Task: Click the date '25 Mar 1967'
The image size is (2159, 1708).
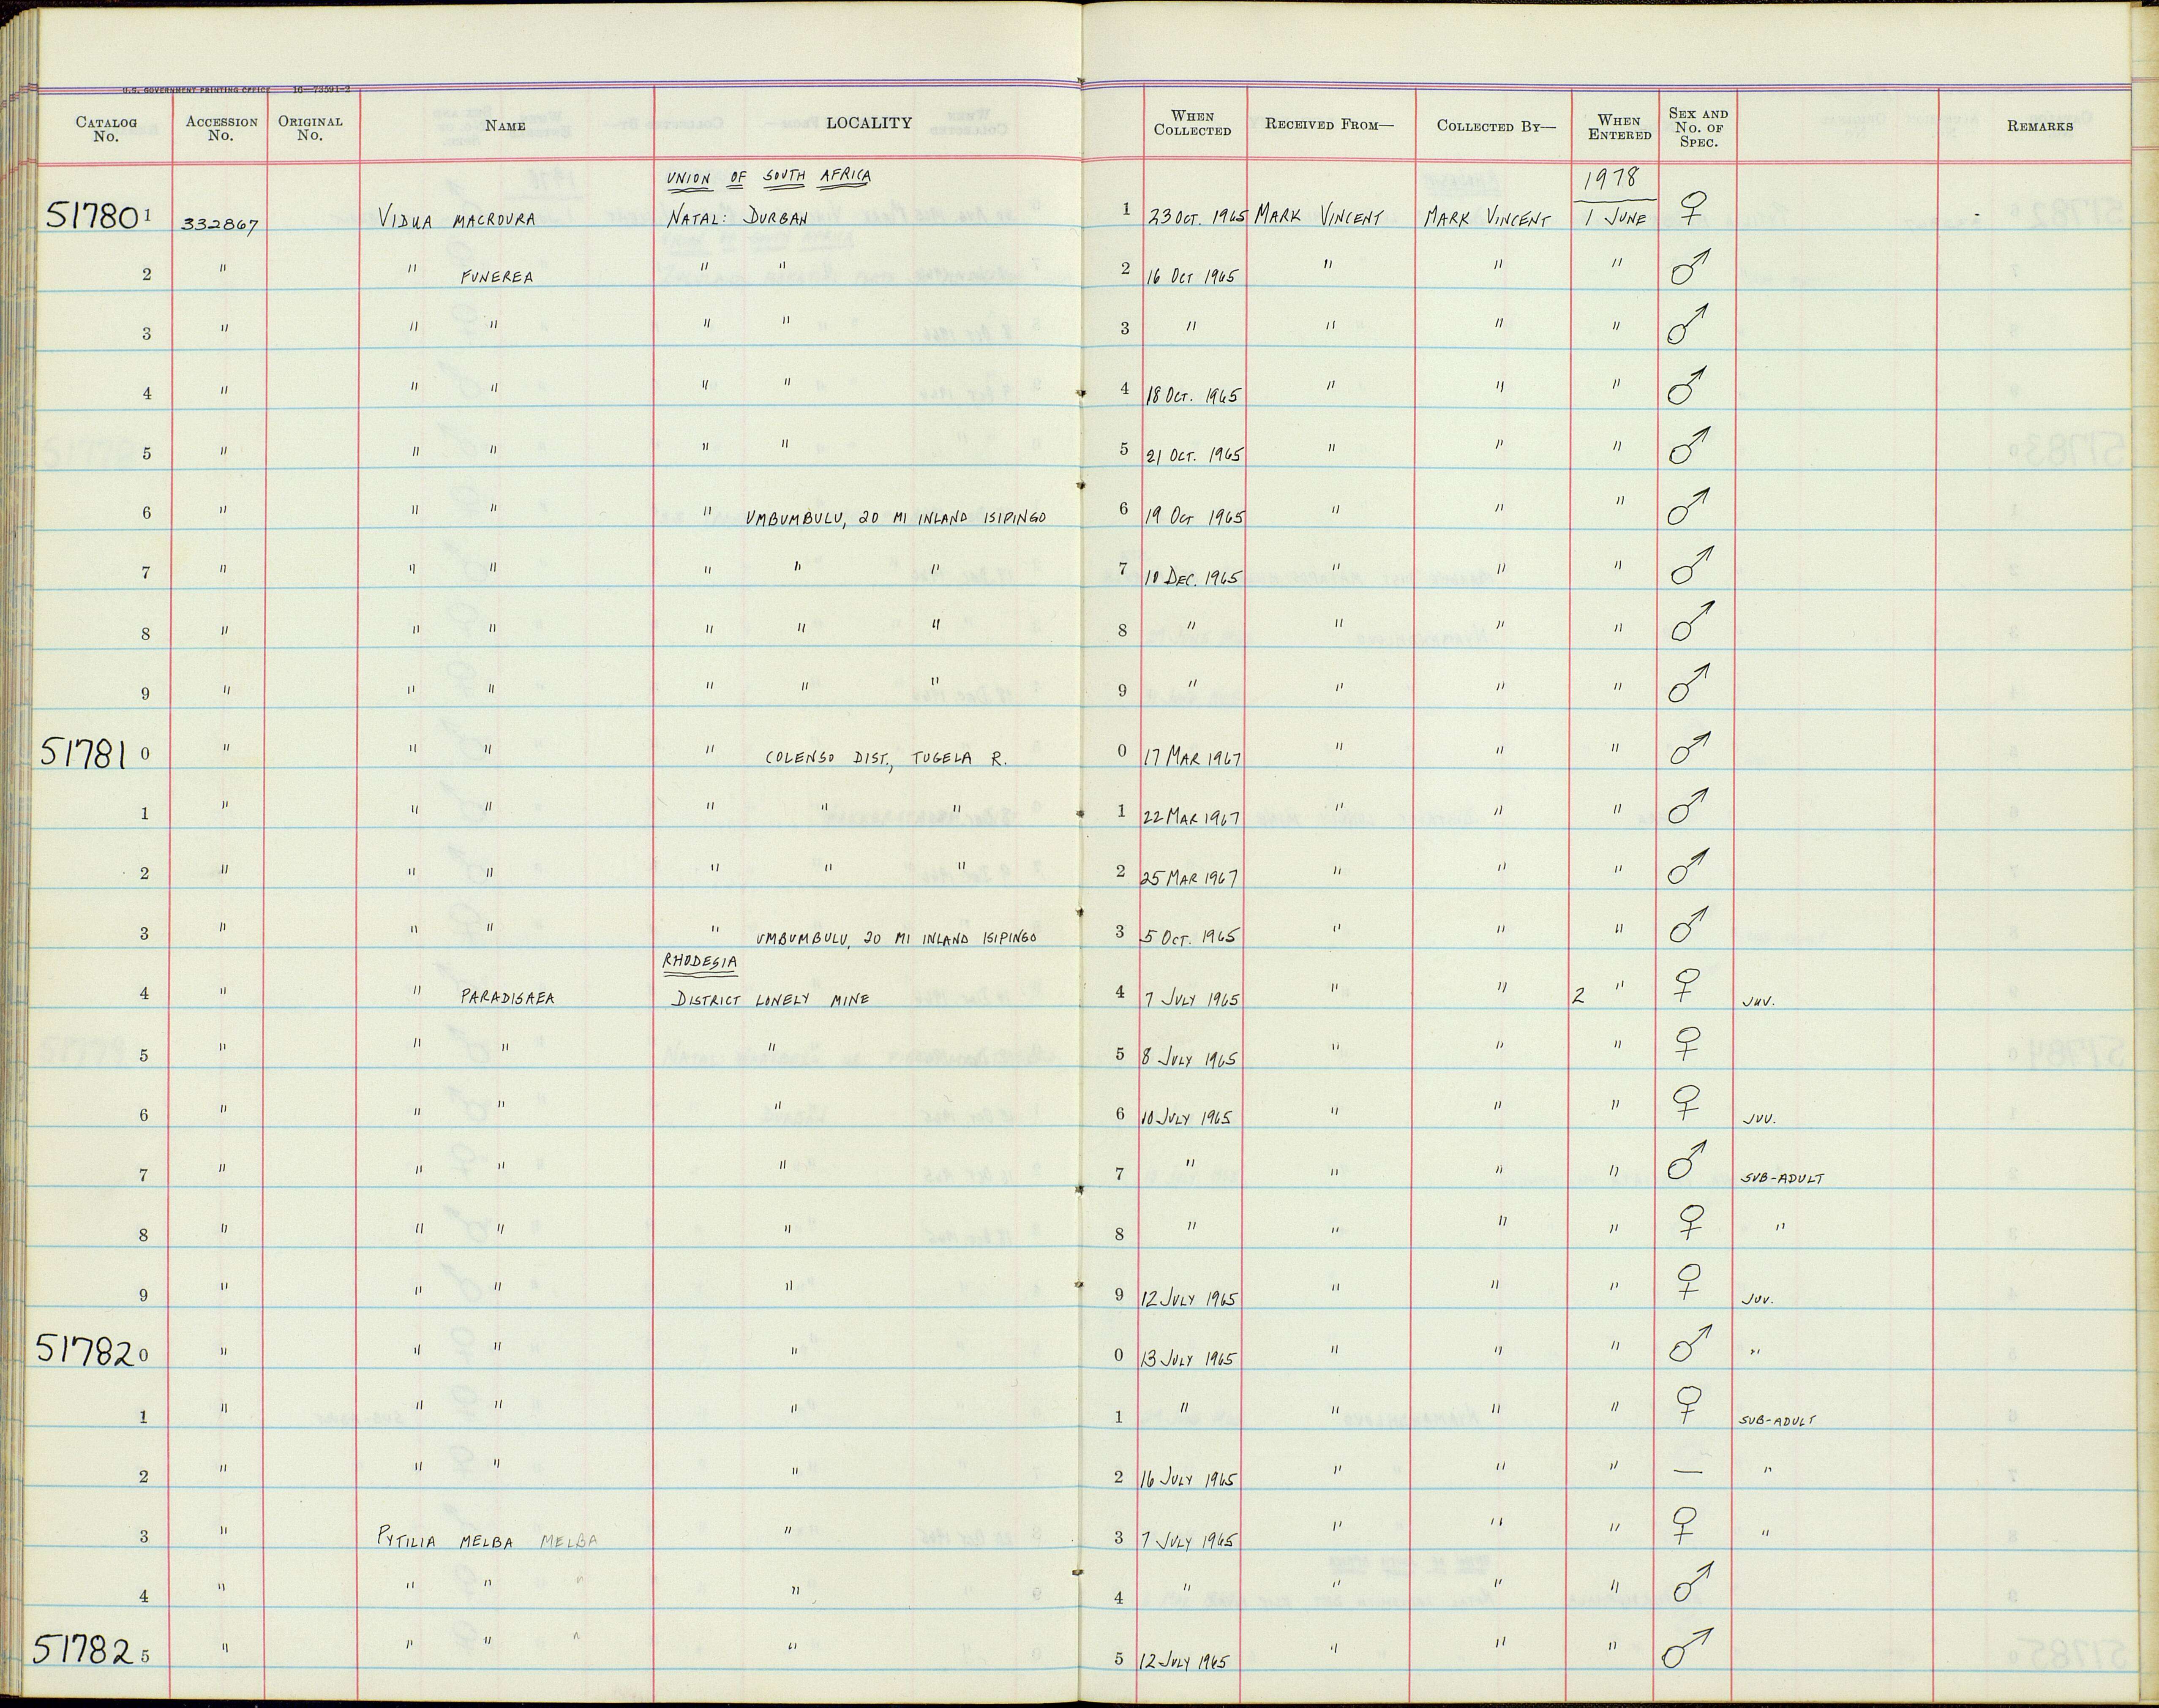Action: (1191, 878)
